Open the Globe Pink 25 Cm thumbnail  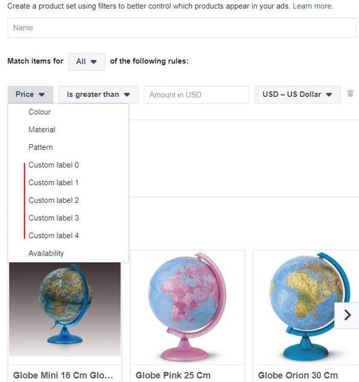click(187, 307)
